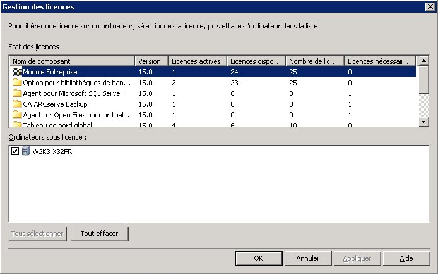This screenshot has width=438, height=274.
Task: Click active licenses value 2 in bibliothèques row
Action: click(x=174, y=83)
